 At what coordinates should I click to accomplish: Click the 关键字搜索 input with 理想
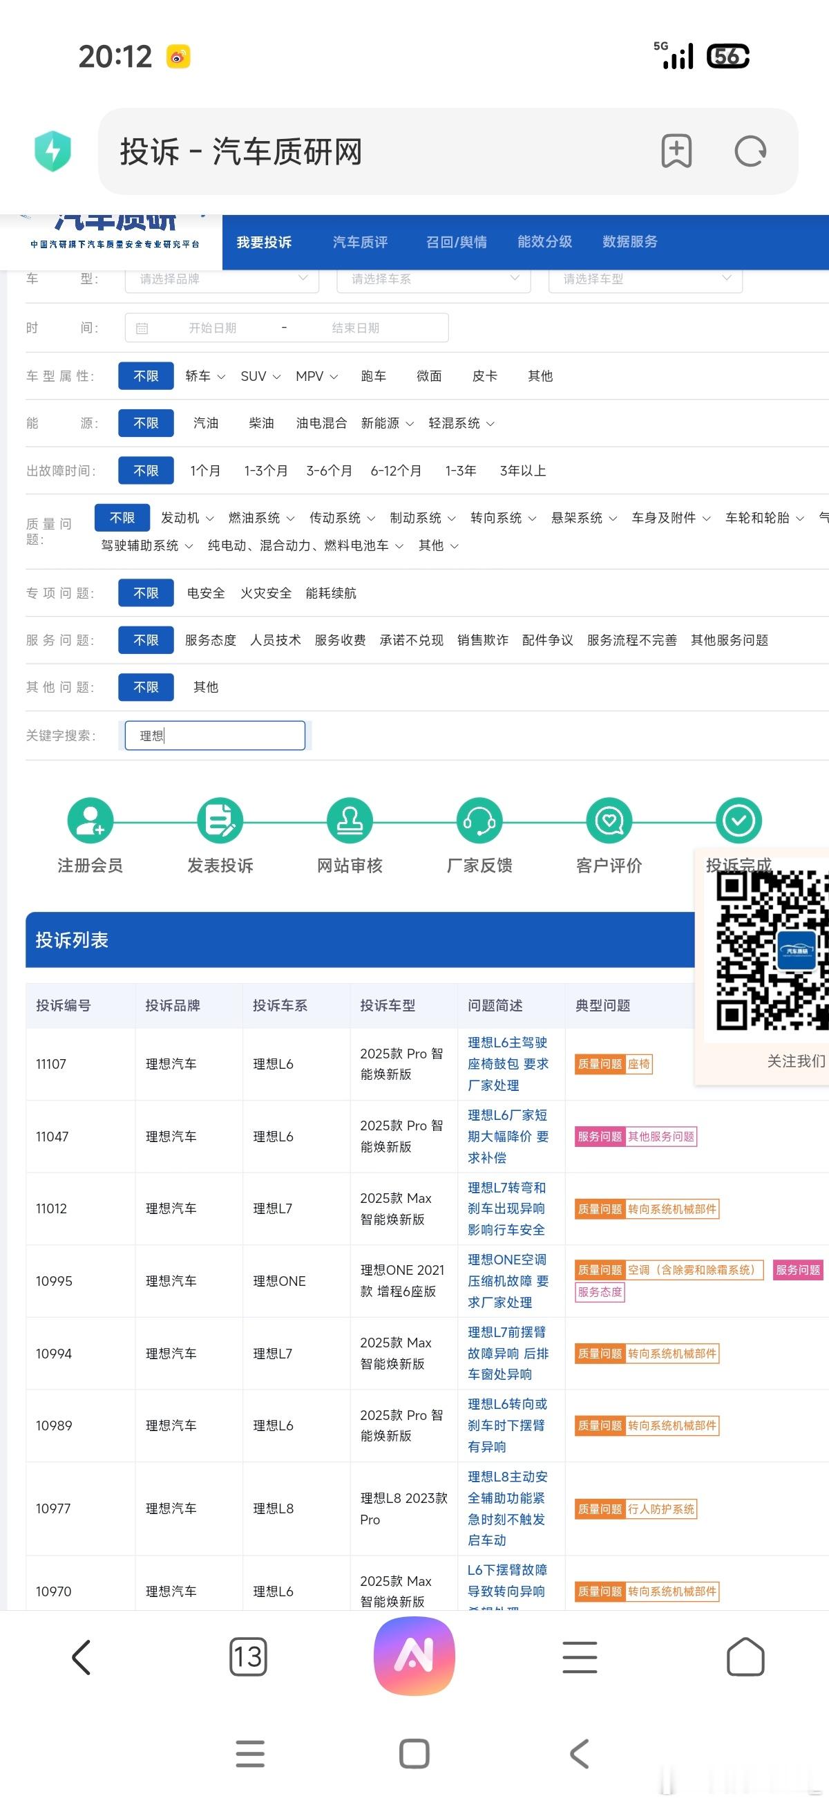pyautogui.click(x=215, y=736)
